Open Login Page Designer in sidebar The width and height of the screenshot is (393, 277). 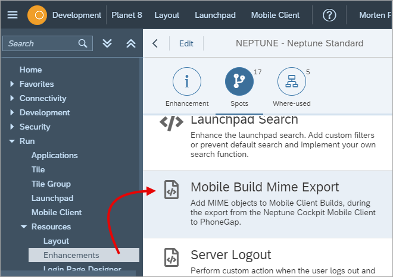[x=82, y=268]
